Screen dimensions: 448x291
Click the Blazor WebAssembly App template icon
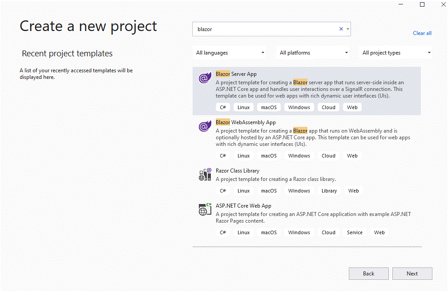205,126
